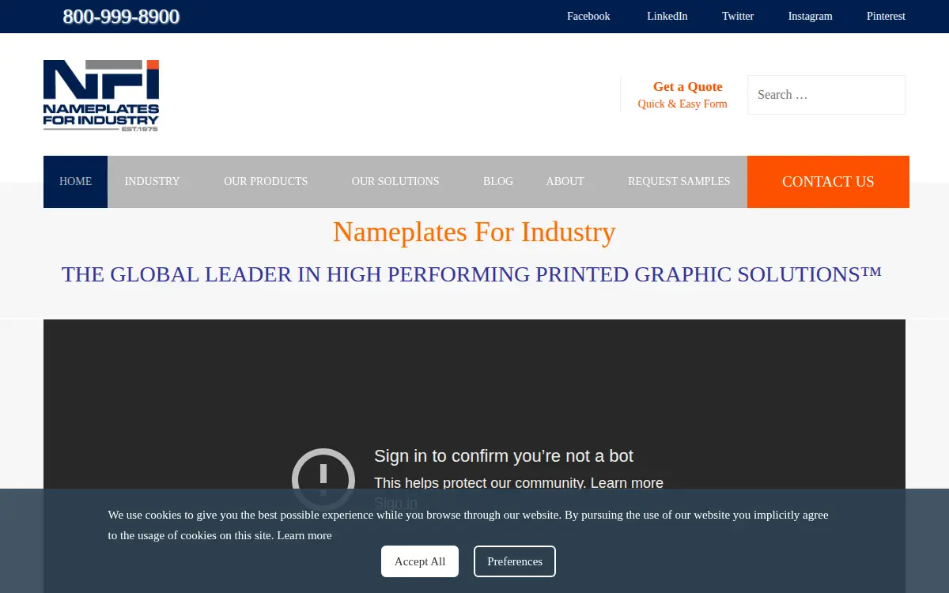Click the video's Learn more link

click(x=627, y=483)
